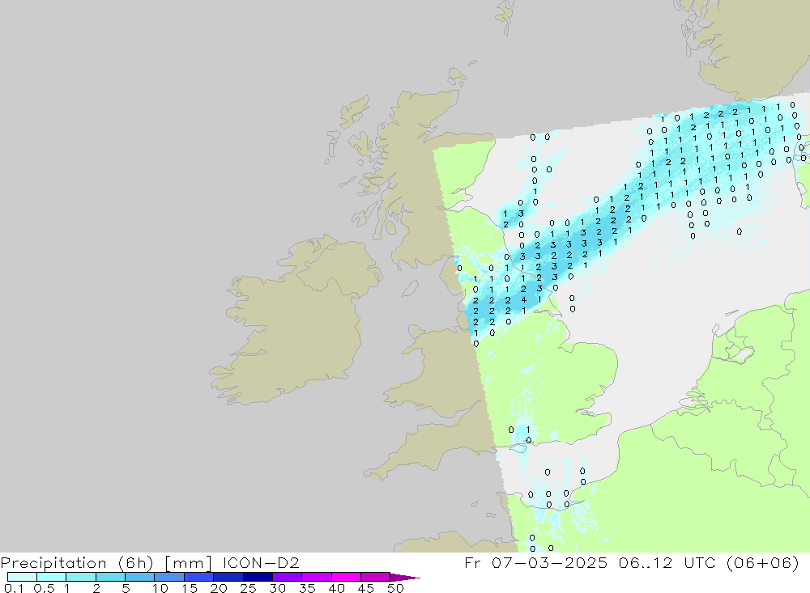Click the legend tick label 0.5

[x=44, y=588]
